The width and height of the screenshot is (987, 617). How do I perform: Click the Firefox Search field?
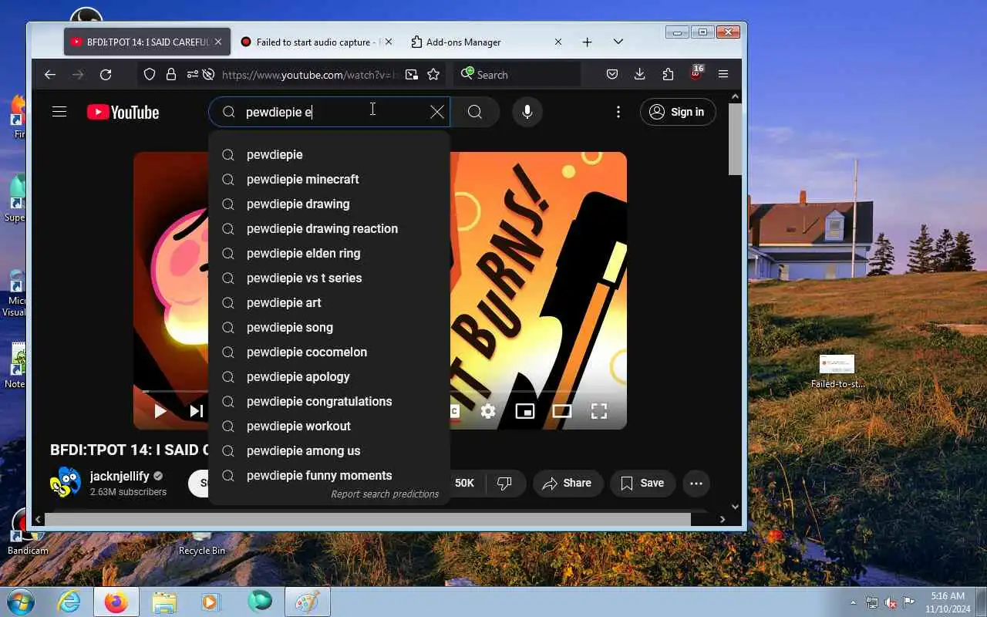pos(517,75)
